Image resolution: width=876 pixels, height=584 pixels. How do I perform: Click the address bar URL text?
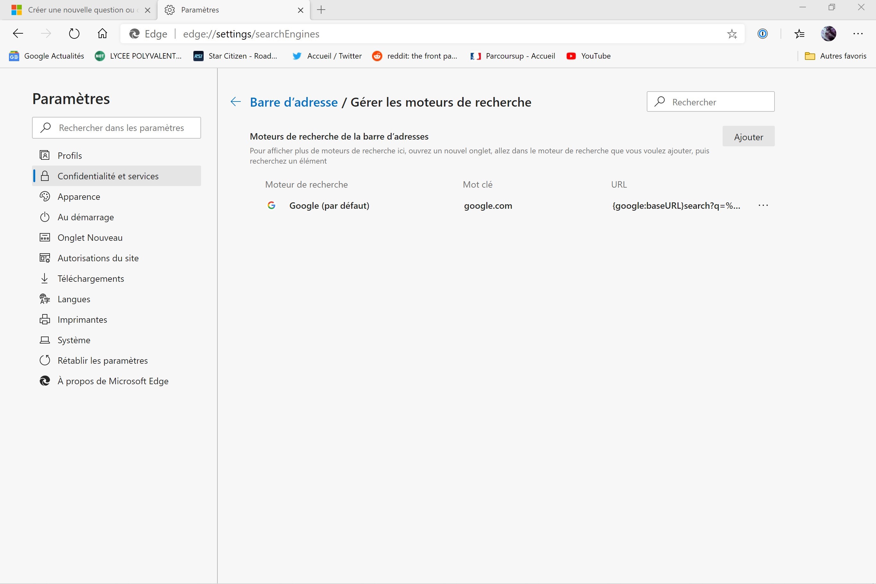[251, 34]
